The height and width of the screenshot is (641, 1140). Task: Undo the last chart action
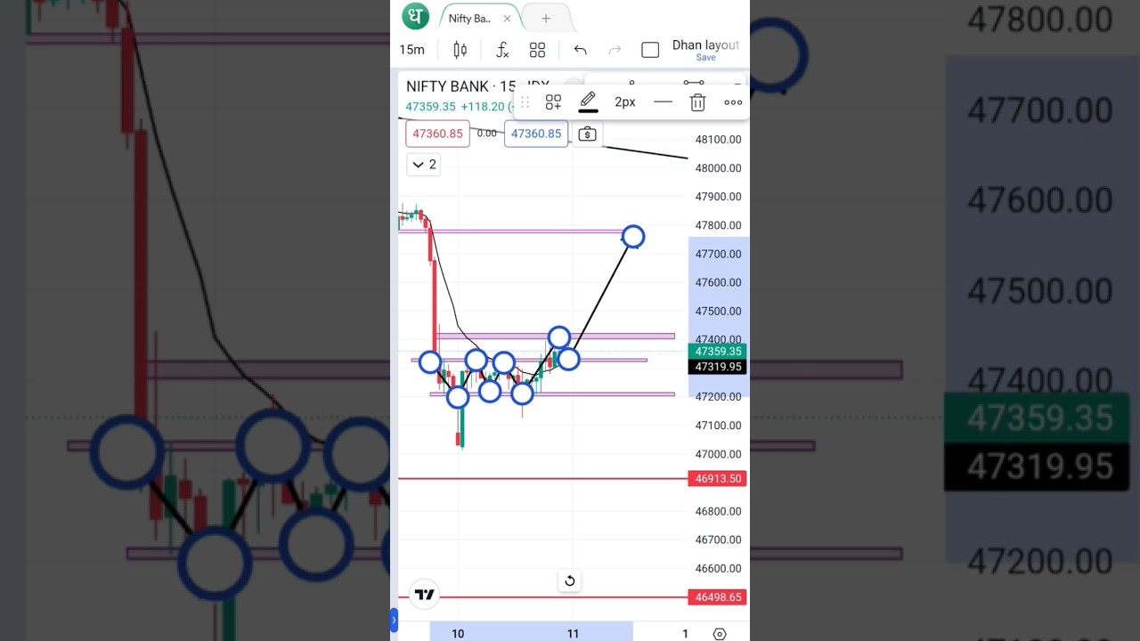click(x=580, y=50)
